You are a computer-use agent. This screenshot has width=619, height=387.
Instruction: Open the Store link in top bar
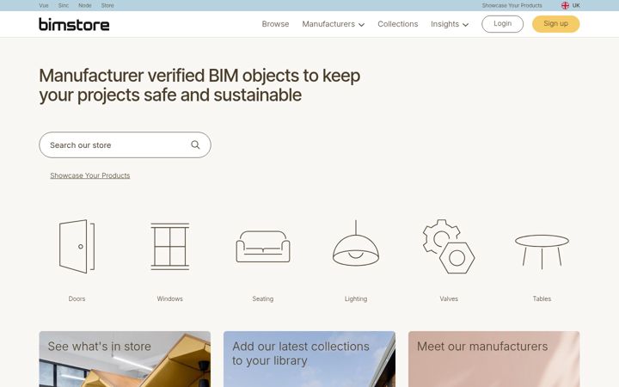pos(107,5)
